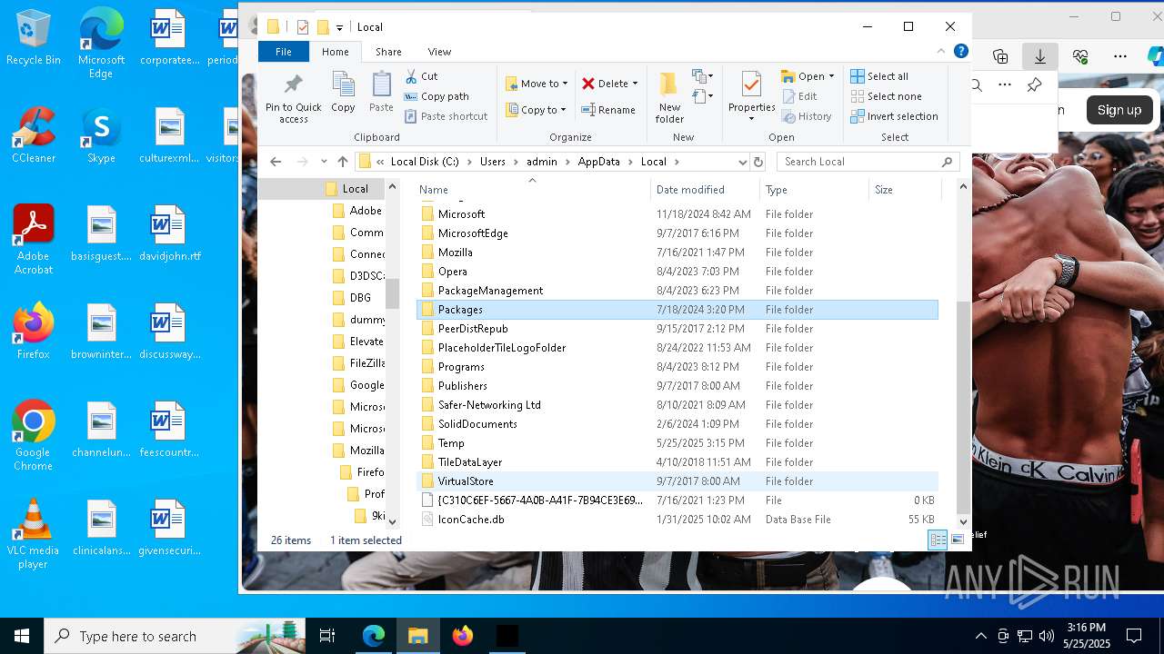Screen dimensions: 1164x654
Task: Click AppData in the address breadcrumb
Action: pyautogui.click(x=598, y=162)
